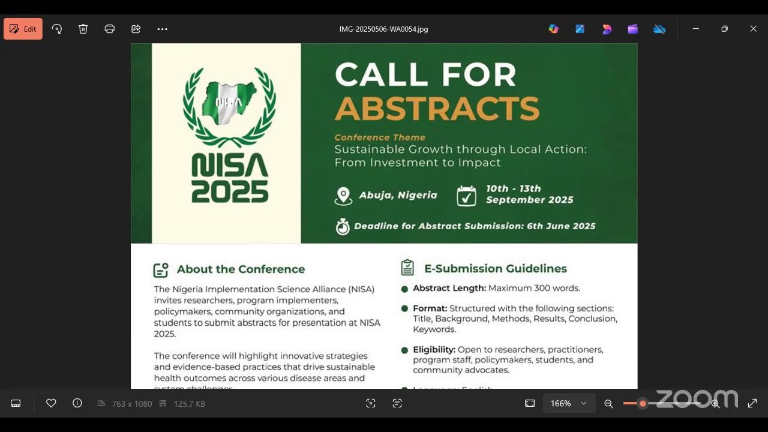Toggle the filmstrip view icon

point(16,404)
